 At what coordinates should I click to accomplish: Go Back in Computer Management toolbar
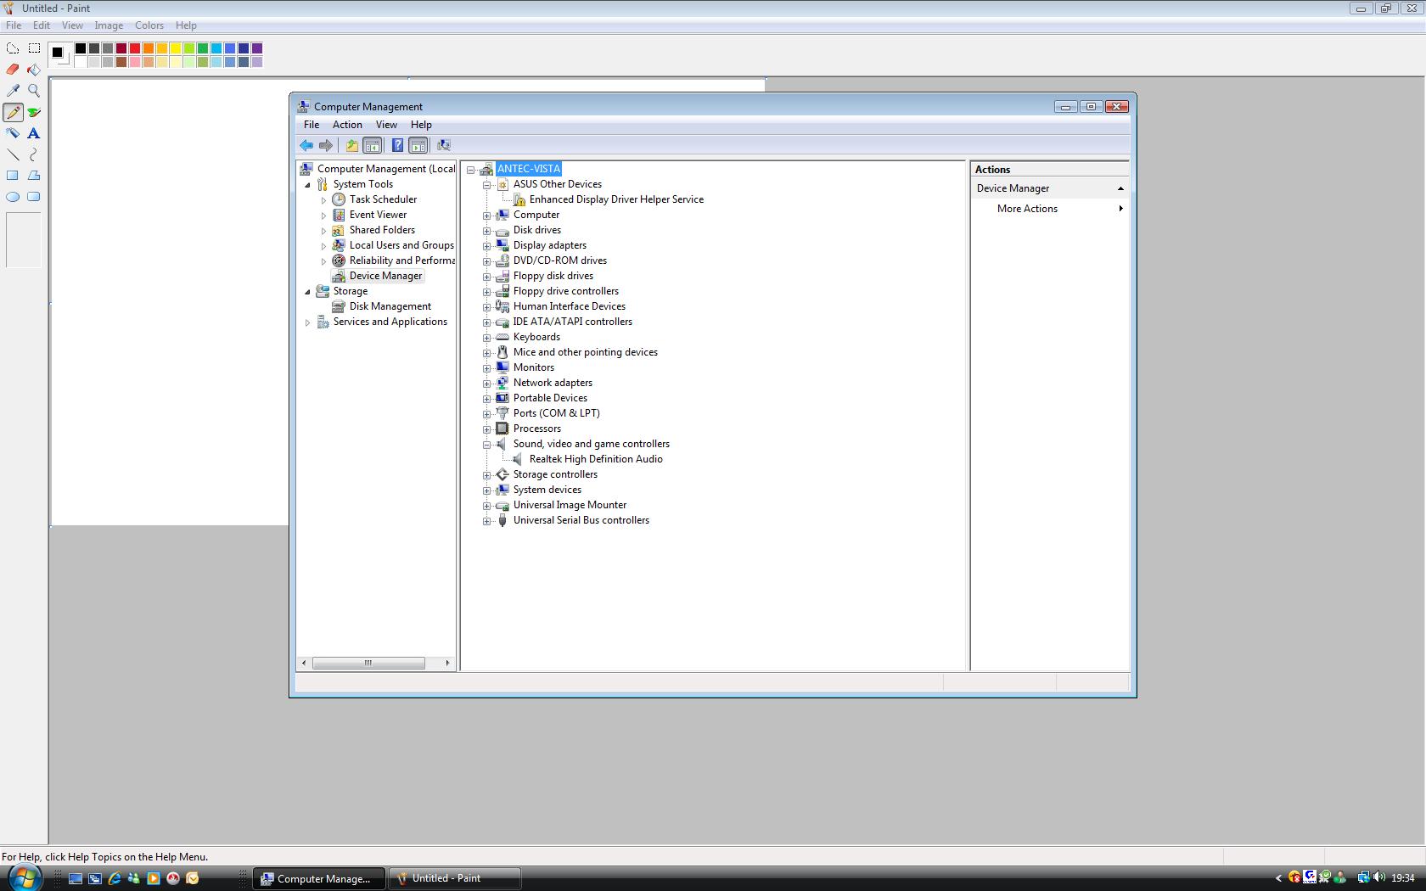point(306,145)
